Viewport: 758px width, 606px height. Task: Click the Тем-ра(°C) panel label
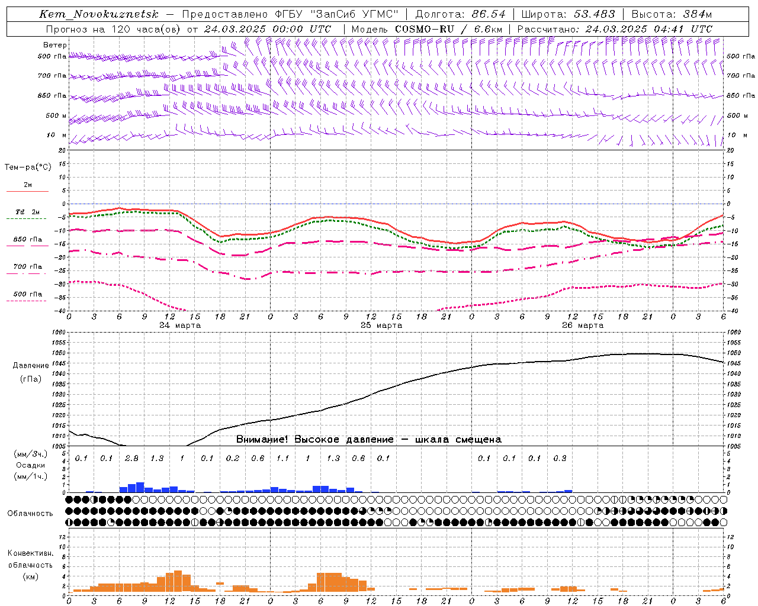[x=28, y=167]
